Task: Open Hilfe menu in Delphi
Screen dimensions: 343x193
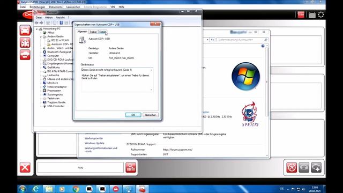Action: 122,7
